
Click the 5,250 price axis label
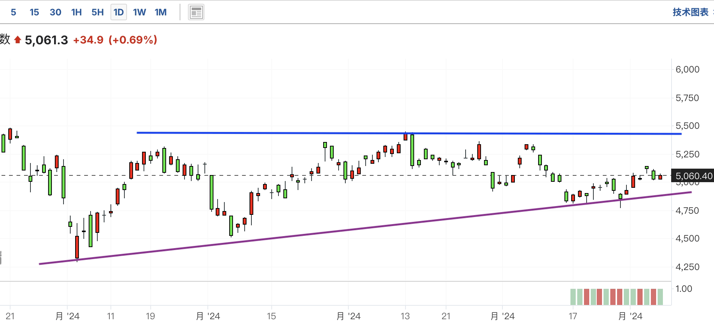tap(687, 154)
